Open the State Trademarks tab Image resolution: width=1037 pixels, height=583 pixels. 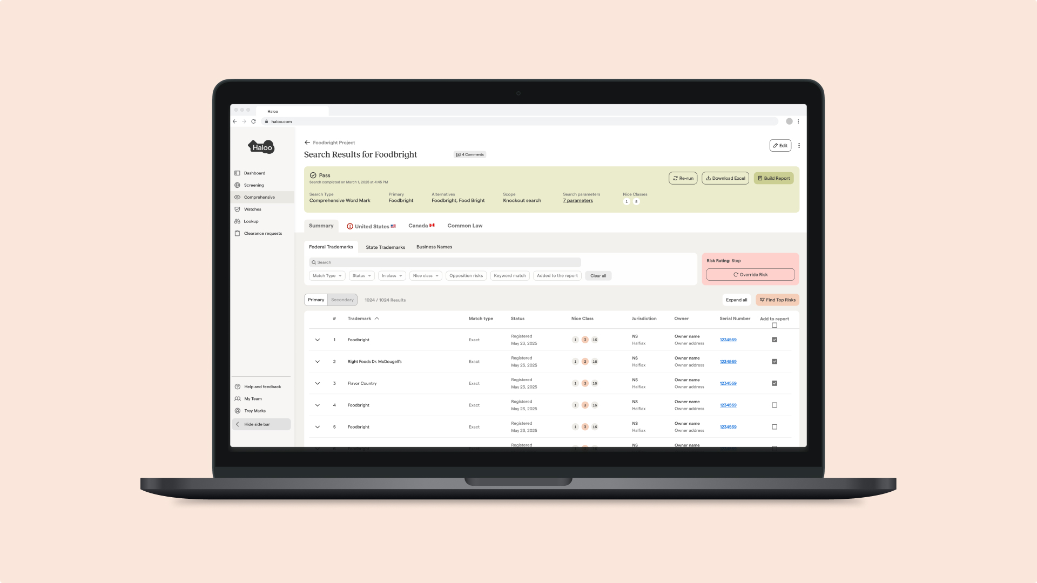click(385, 247)
